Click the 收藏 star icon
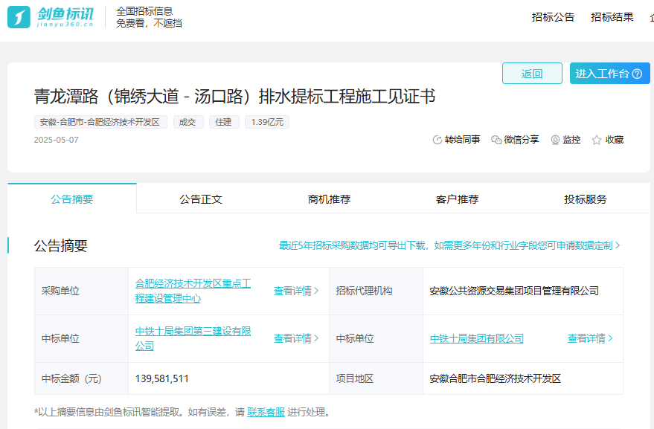The image size is (654, 429). pyautogui.click(x=596, y=140)
